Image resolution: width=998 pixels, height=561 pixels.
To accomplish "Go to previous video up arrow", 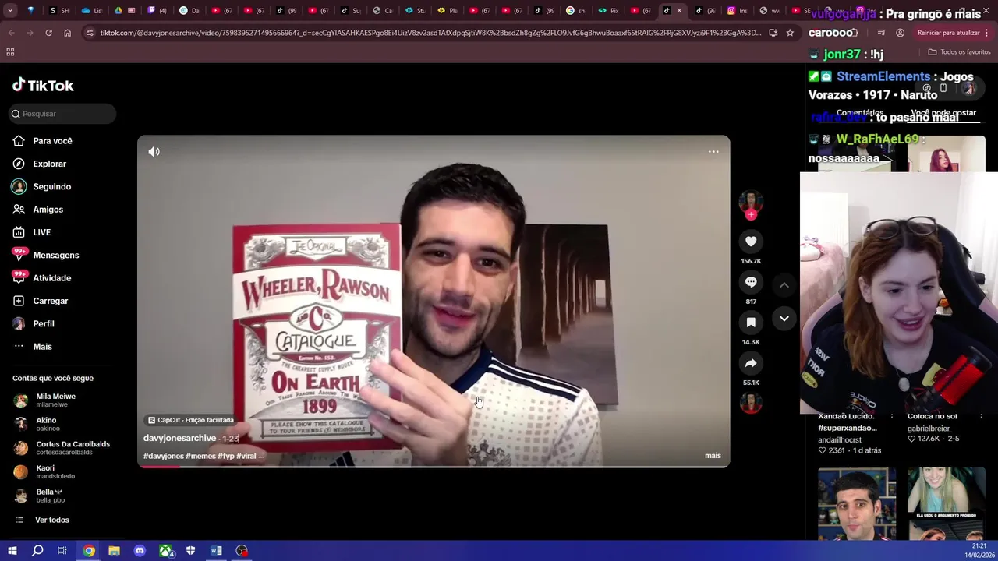I will tap(784, 285).
